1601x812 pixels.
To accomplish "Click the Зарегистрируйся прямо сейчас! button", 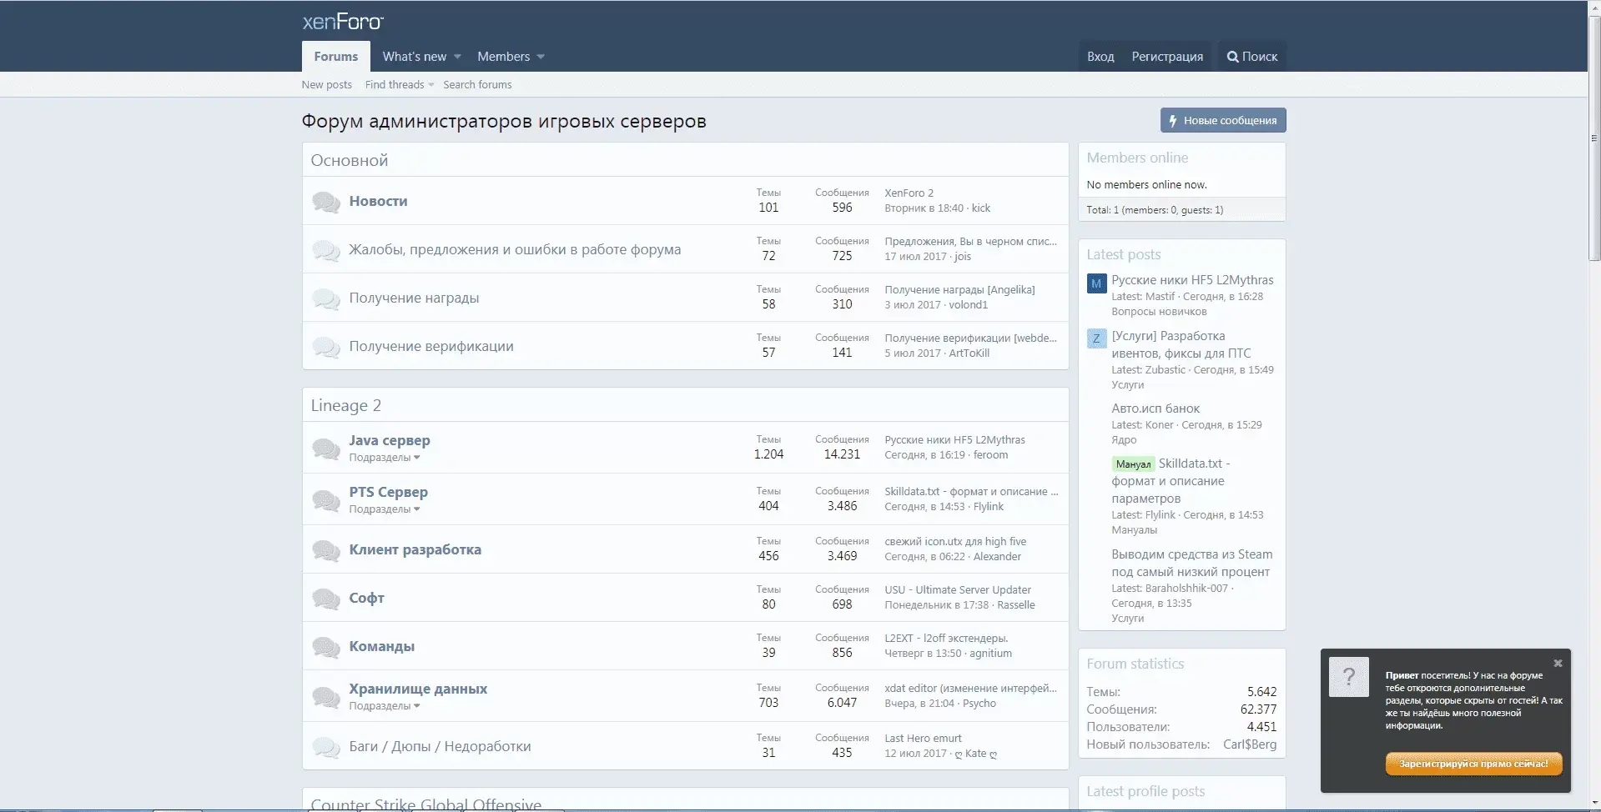I will [1473, 764].
